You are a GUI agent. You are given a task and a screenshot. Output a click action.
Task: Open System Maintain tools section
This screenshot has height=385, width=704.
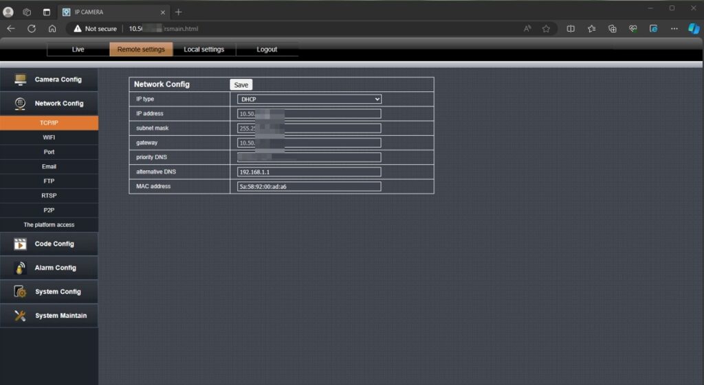tap(49, 316)
